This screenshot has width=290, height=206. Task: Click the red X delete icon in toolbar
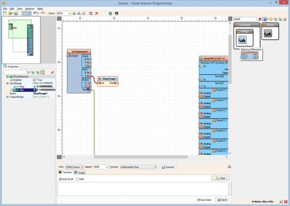(97, 13)
